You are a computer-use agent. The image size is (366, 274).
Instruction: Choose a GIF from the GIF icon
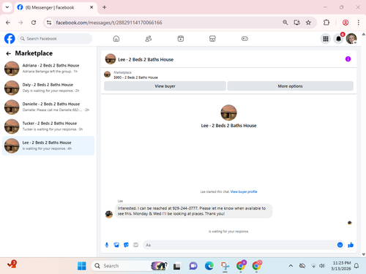(135, 245)
